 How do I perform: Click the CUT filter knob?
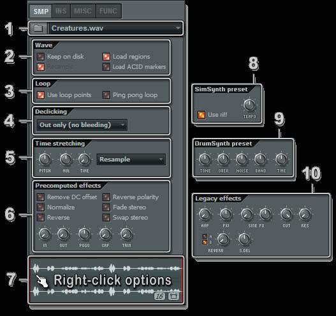[286, 214]
